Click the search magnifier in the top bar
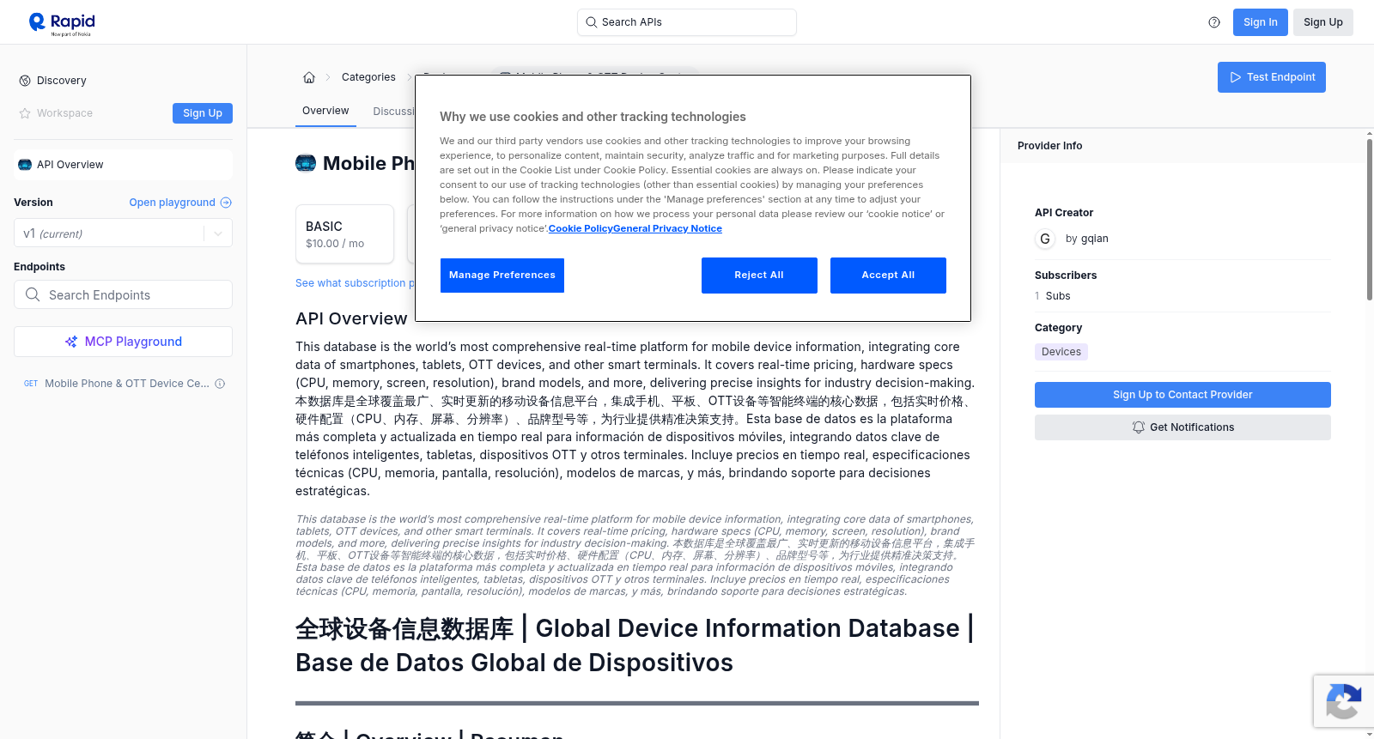The width and height of the screenshot is (1374, 739). pos(591,22)
